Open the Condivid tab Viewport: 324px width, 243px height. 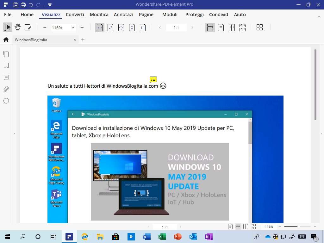coord(218,15)
